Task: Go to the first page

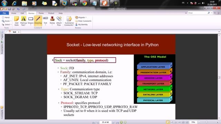Action: [x=94, y=122]
